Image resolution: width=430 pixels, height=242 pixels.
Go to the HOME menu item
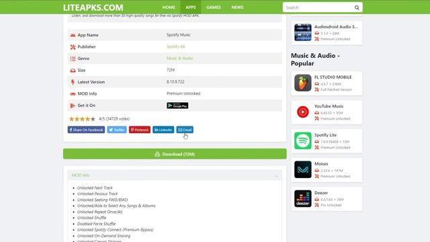coord(169,7)
